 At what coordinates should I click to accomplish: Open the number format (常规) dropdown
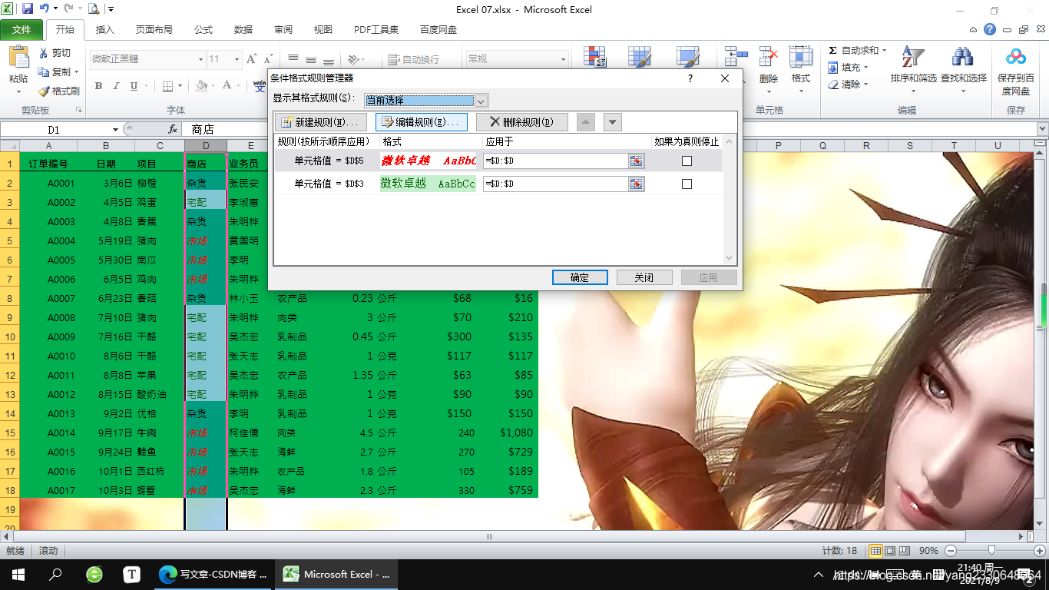coord(563,59)
